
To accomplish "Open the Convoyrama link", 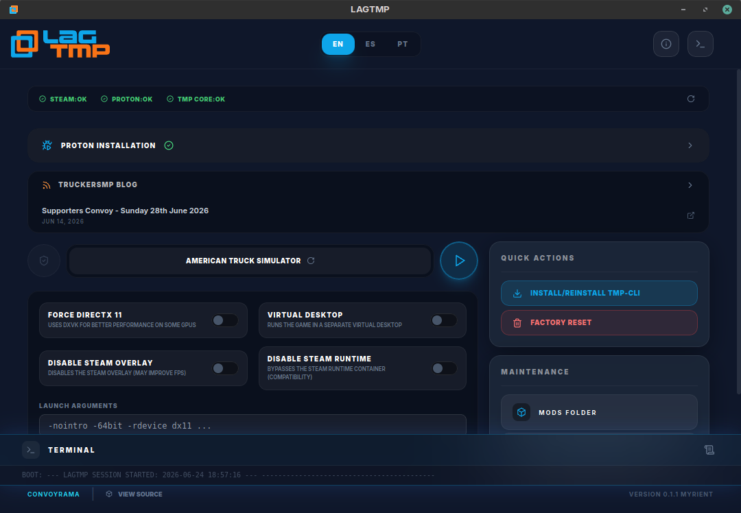I will coord(54,494).
